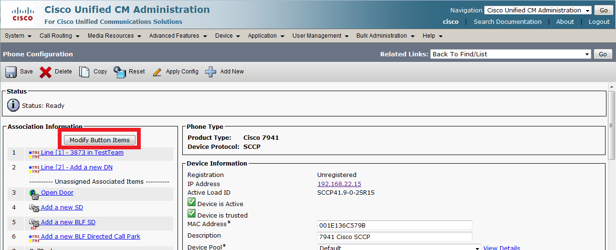Image resolution: width=616 pixels, height=250 pixels.
Task: Click the Save disk icon
Action: (x=11, y=72)
